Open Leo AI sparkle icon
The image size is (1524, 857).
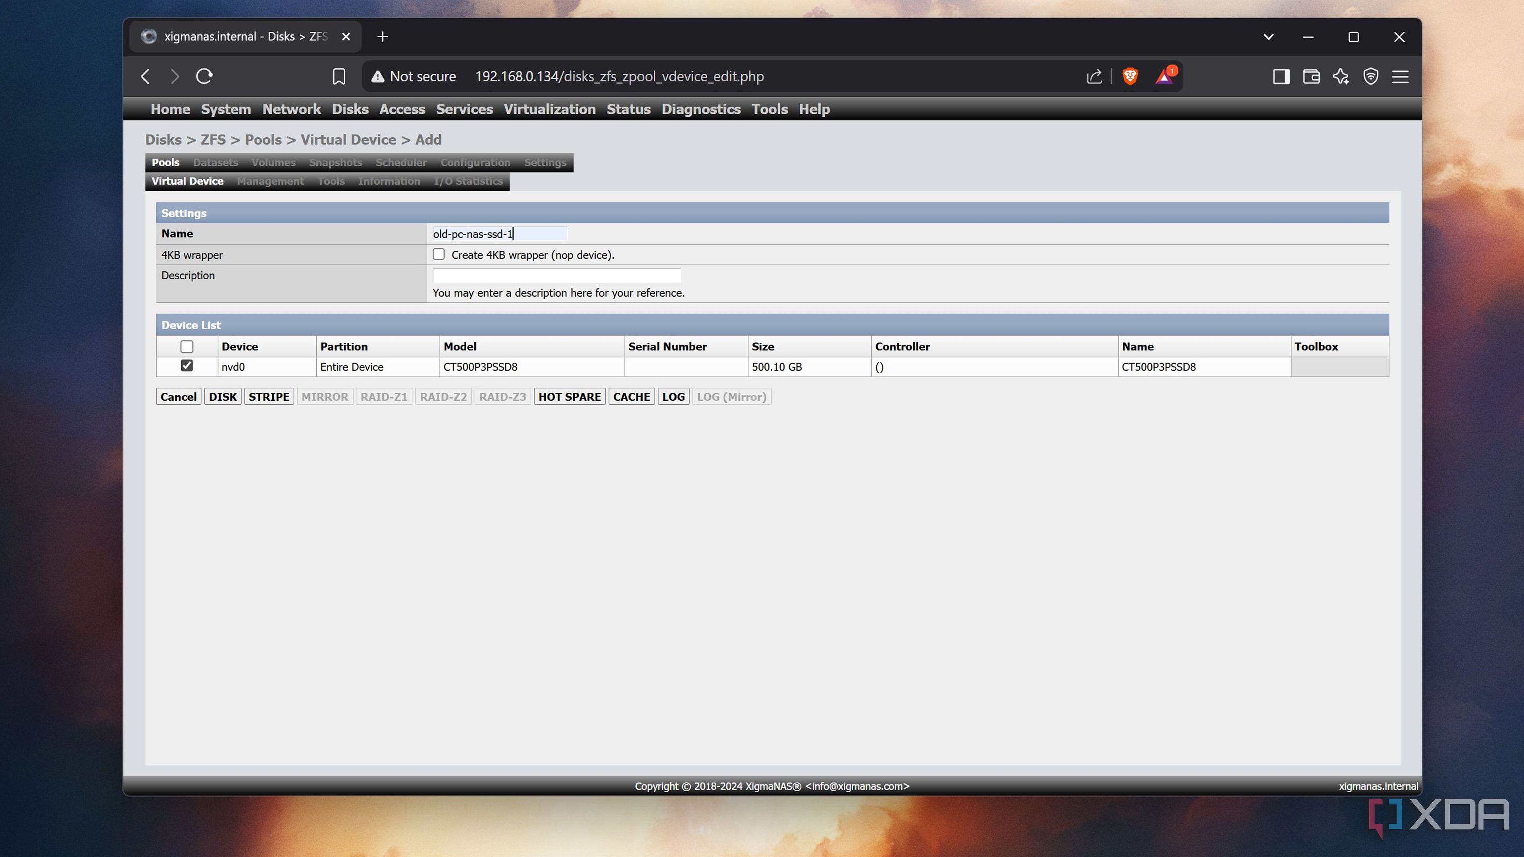pyautogui.click(x=1341, y=76)
